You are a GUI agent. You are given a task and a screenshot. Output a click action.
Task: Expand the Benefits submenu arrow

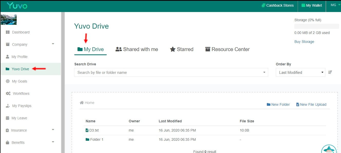53,142
